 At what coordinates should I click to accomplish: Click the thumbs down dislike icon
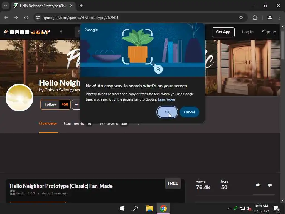[270, 185]
